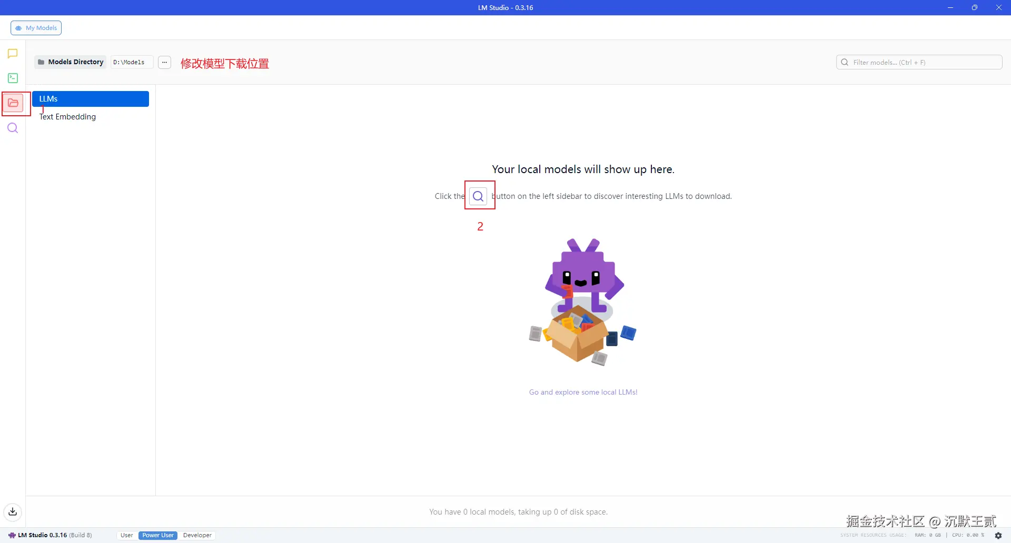This screenshot has height=543, width=1011.
Task: Click the LM Studio logo in the status bar
Action: 12,535
